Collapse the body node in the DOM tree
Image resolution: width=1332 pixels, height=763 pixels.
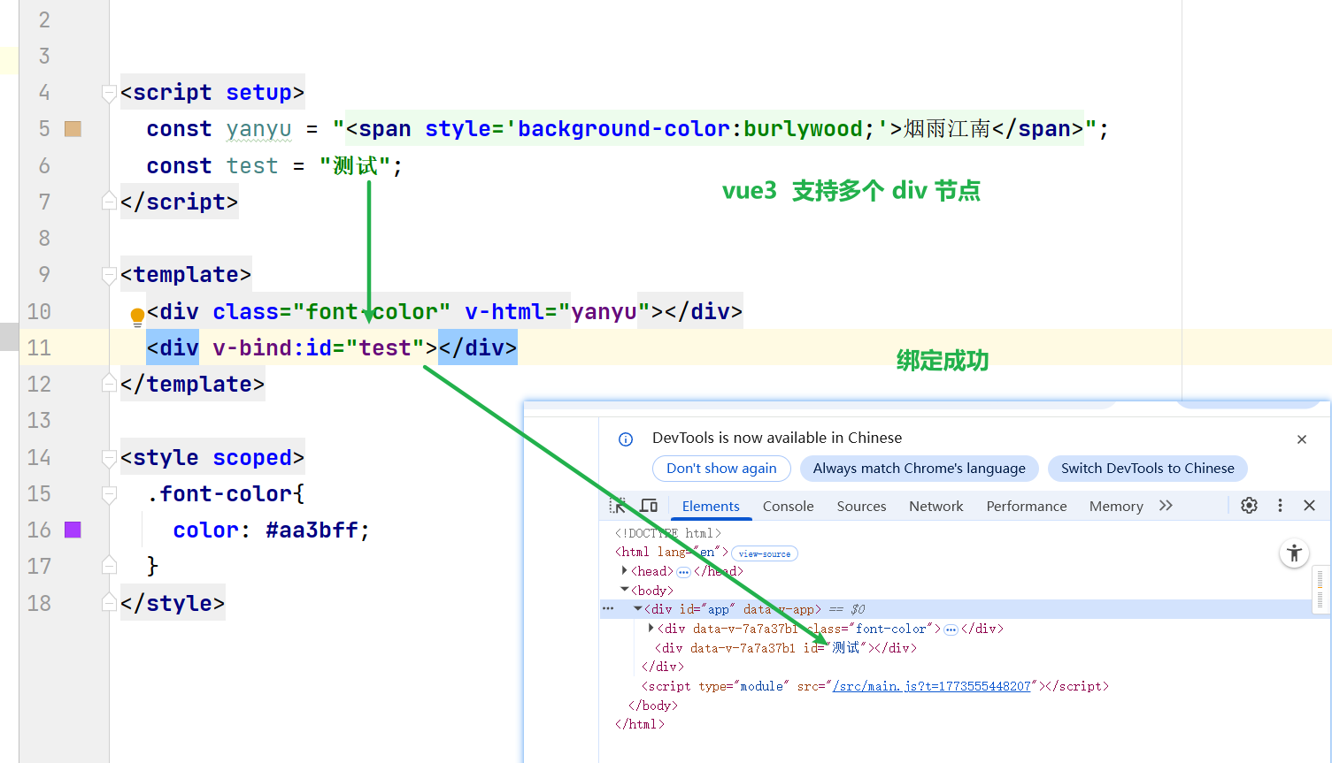(625, 590)
